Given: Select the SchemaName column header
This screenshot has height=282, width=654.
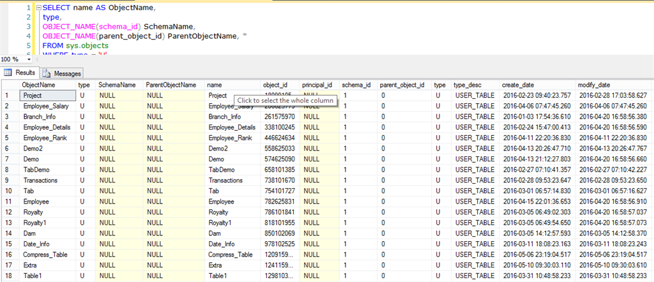Looking at the screenshot, I should pos(117,85).
